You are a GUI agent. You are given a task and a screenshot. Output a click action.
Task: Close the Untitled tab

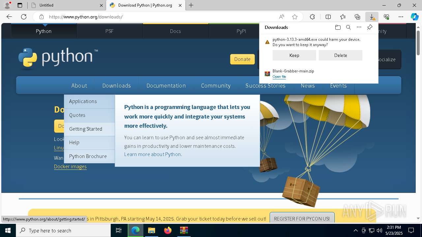point(101,5)
